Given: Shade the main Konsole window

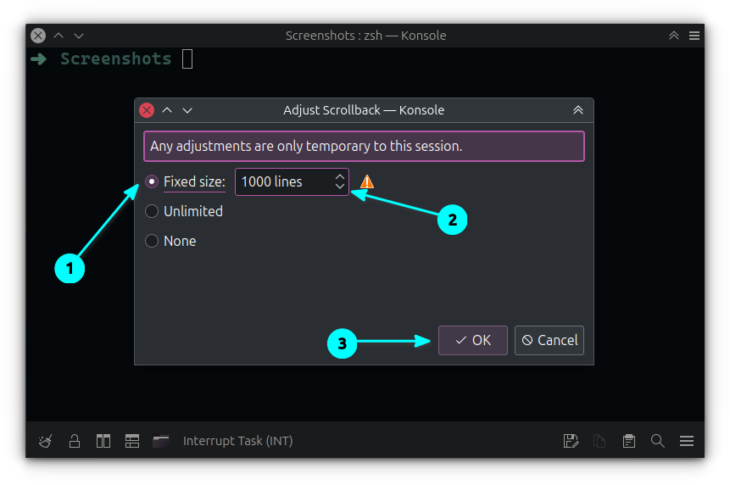Looking at the screenshot, I should click(674, 36).
